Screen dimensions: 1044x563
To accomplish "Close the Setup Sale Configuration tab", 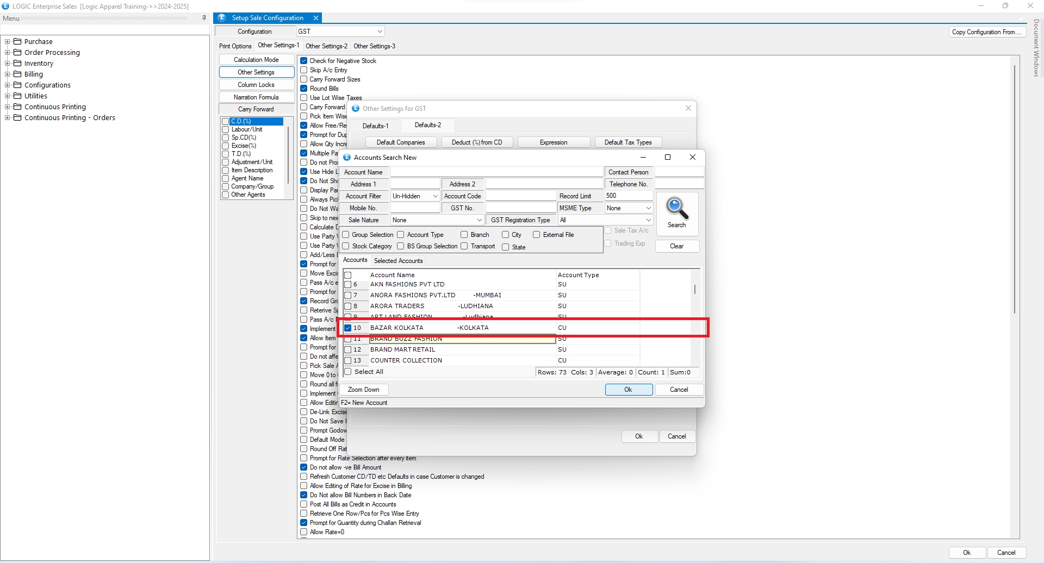I will [x=315, y=18].
